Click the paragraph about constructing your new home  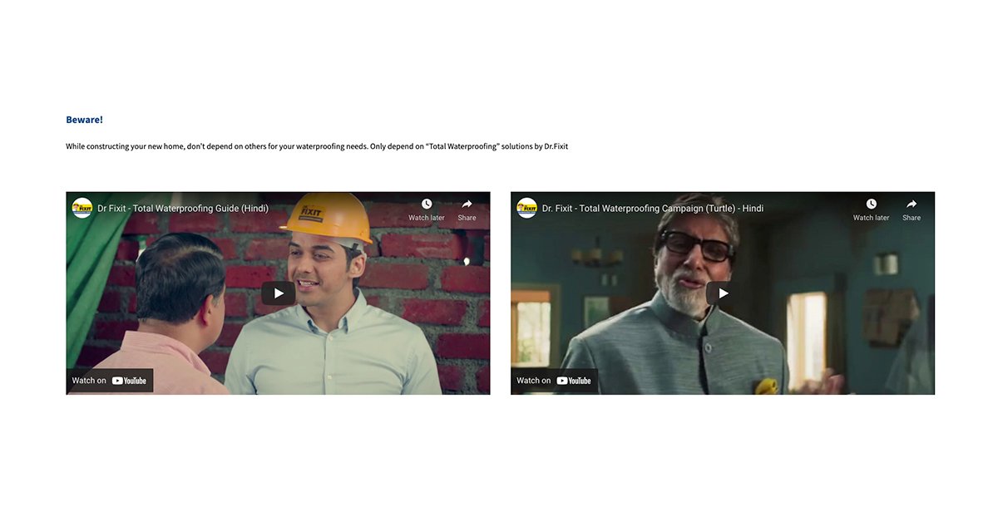317,146
